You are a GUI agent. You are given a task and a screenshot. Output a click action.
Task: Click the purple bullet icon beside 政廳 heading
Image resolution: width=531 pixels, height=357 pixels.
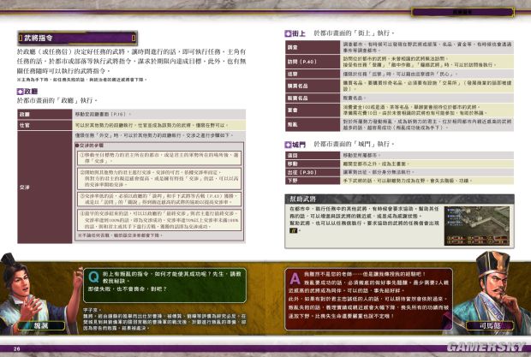point(20,92)
